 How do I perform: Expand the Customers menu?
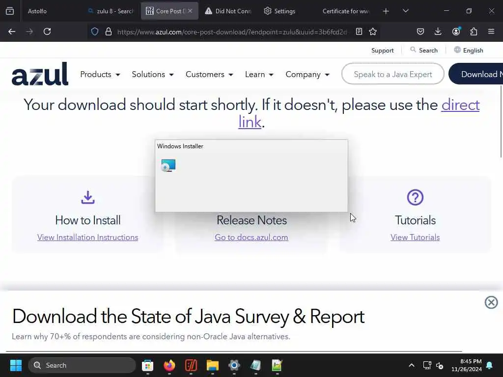point(209,75)
